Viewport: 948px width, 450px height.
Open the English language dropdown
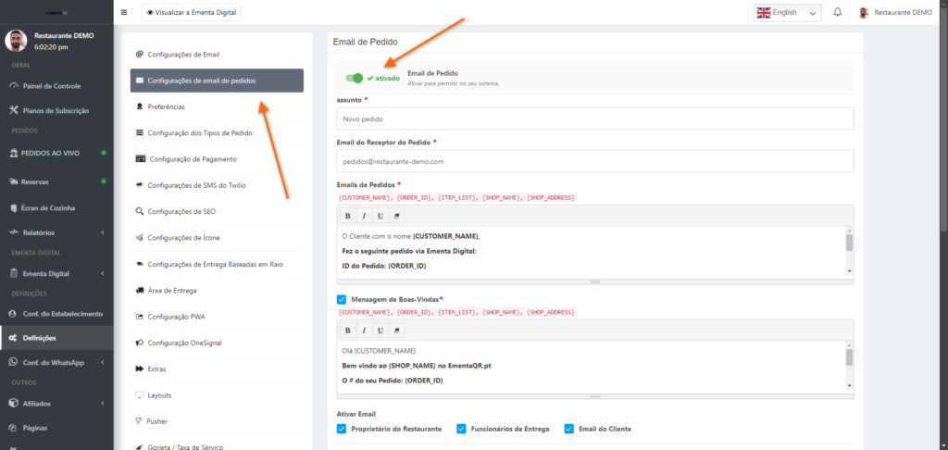pyautogui.click(x=787, y=13)
